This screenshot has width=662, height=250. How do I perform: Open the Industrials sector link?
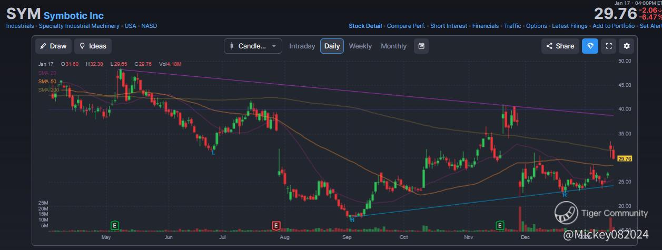[20, 26]
